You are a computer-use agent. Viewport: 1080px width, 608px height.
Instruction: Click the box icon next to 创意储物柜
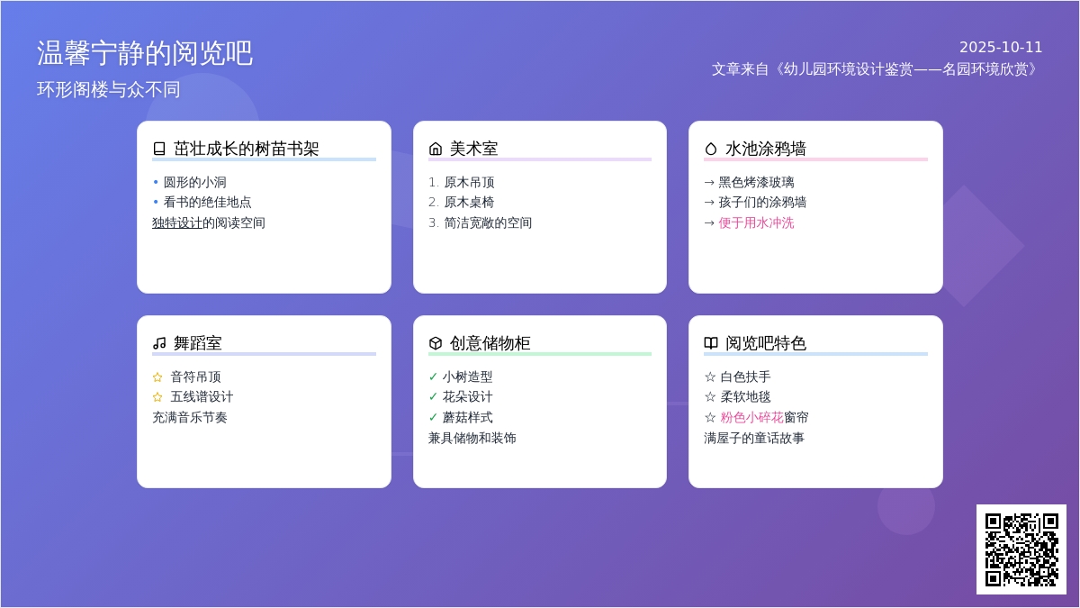click(436, 343)
